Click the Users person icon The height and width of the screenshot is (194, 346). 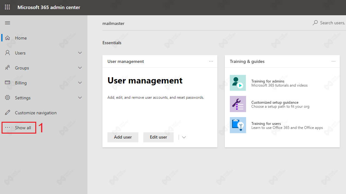tap(7, 53)
